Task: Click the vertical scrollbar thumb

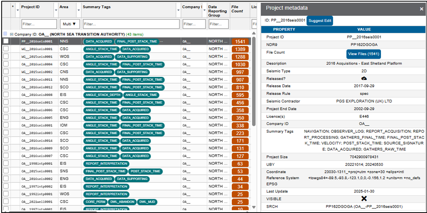Action: point(253,81)
